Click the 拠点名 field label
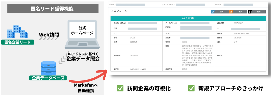271x96 pixels. [219, 56]
